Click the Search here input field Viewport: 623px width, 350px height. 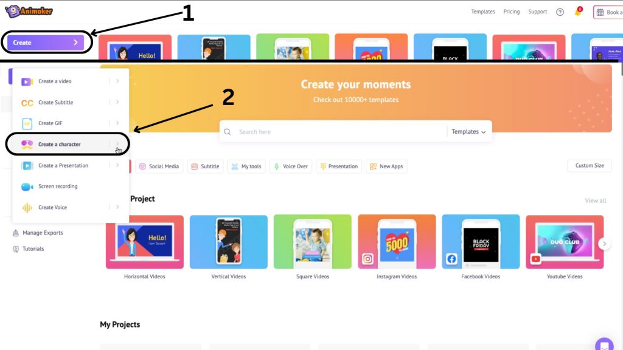(339, 132)
